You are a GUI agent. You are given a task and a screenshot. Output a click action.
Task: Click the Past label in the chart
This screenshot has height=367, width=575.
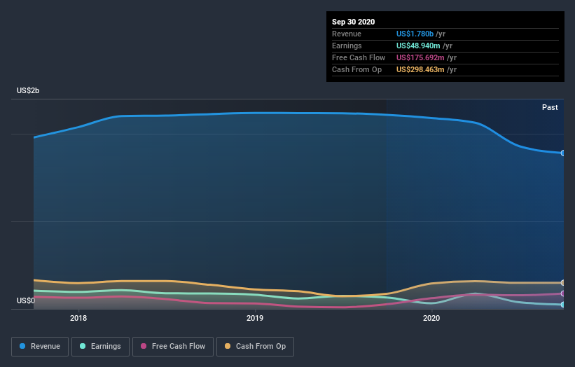550,107
